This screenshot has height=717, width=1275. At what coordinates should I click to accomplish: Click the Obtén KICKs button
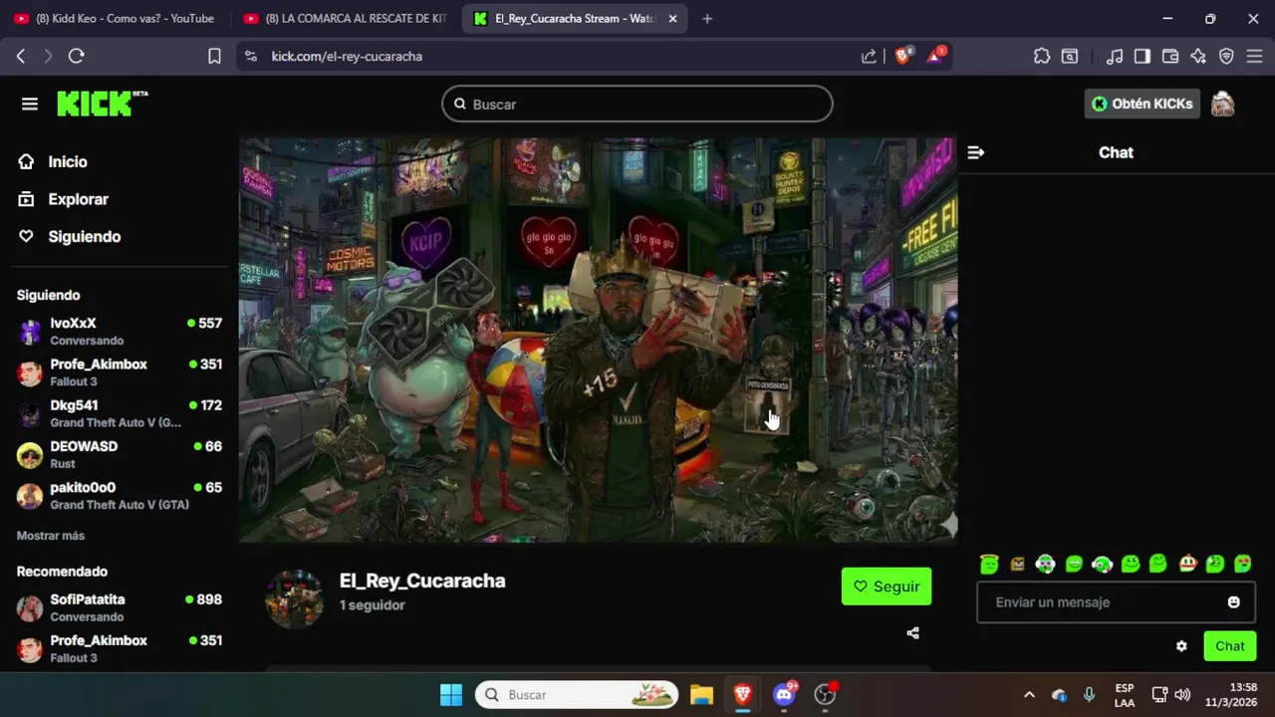pos(1141,104)
